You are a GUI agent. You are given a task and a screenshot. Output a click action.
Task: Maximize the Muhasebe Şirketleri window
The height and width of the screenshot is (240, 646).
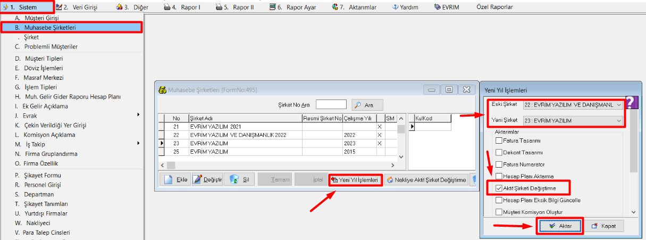[449, 90]
